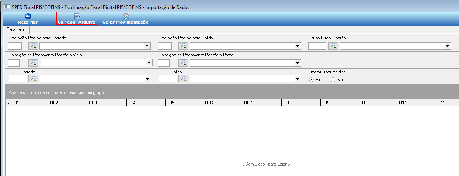Click the R02 column header
This screenshot has width=459, height=176.
68,103
